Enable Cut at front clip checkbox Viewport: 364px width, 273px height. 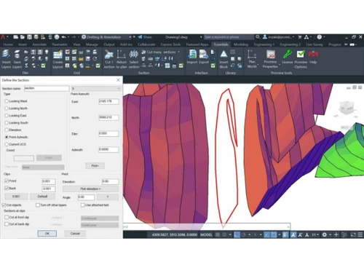(x=7, y=217)
